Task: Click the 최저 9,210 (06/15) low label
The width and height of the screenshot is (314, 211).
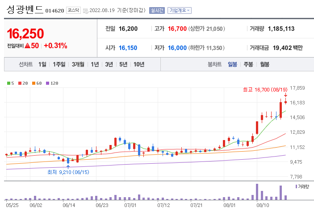Action: coord(68,172)
